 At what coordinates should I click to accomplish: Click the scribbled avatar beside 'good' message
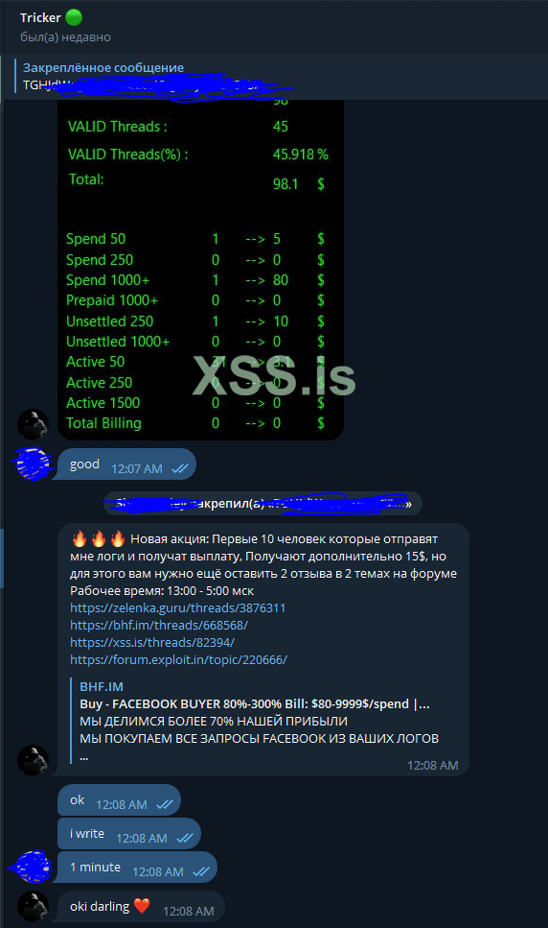(x=34, y=464)
